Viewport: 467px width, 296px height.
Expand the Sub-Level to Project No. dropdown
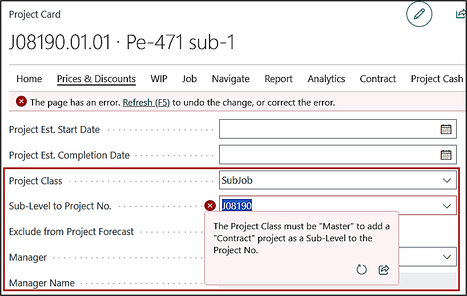coord(446,206)
